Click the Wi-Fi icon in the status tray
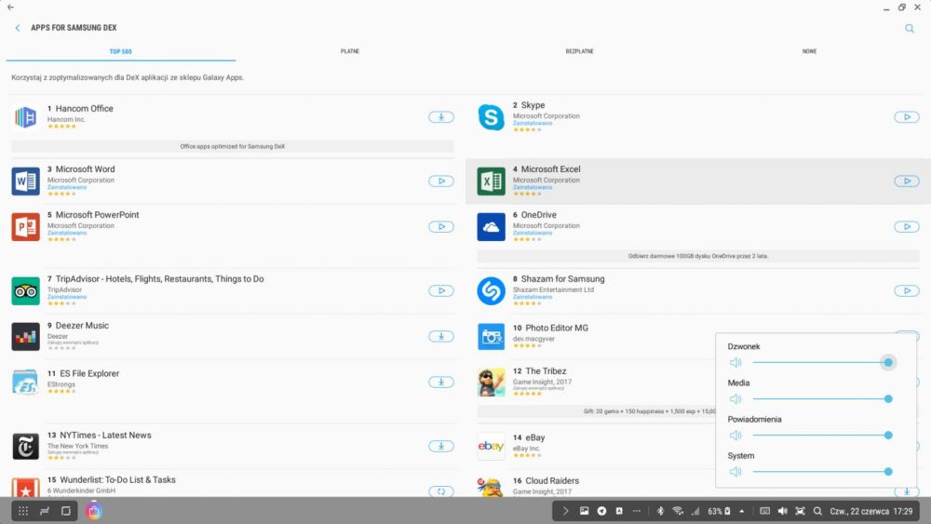The image size is (931, 524). (678, 511)
